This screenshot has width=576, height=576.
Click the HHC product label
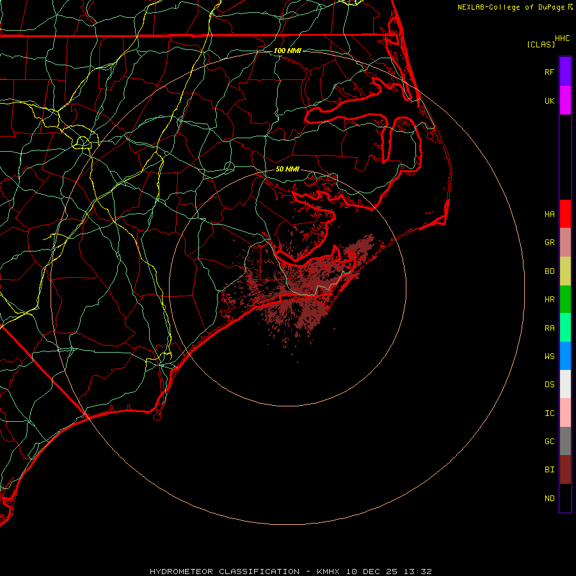562,38
